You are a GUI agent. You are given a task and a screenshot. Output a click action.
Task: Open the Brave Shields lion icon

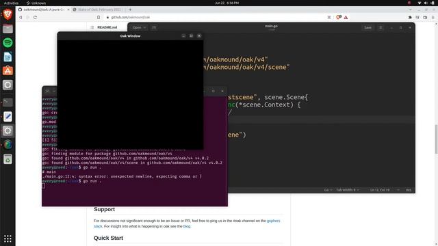338,17
